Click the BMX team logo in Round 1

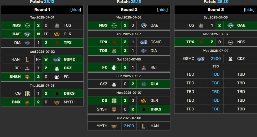27,102
